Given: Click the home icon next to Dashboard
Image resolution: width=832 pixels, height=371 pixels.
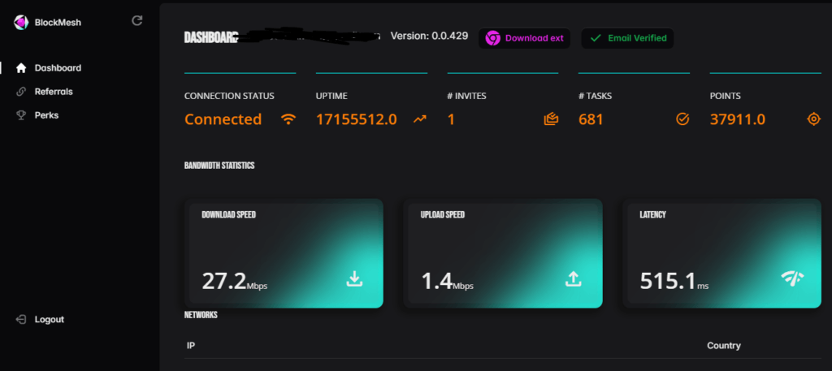Looking at the screenshot, I should (x=21, y=68).
